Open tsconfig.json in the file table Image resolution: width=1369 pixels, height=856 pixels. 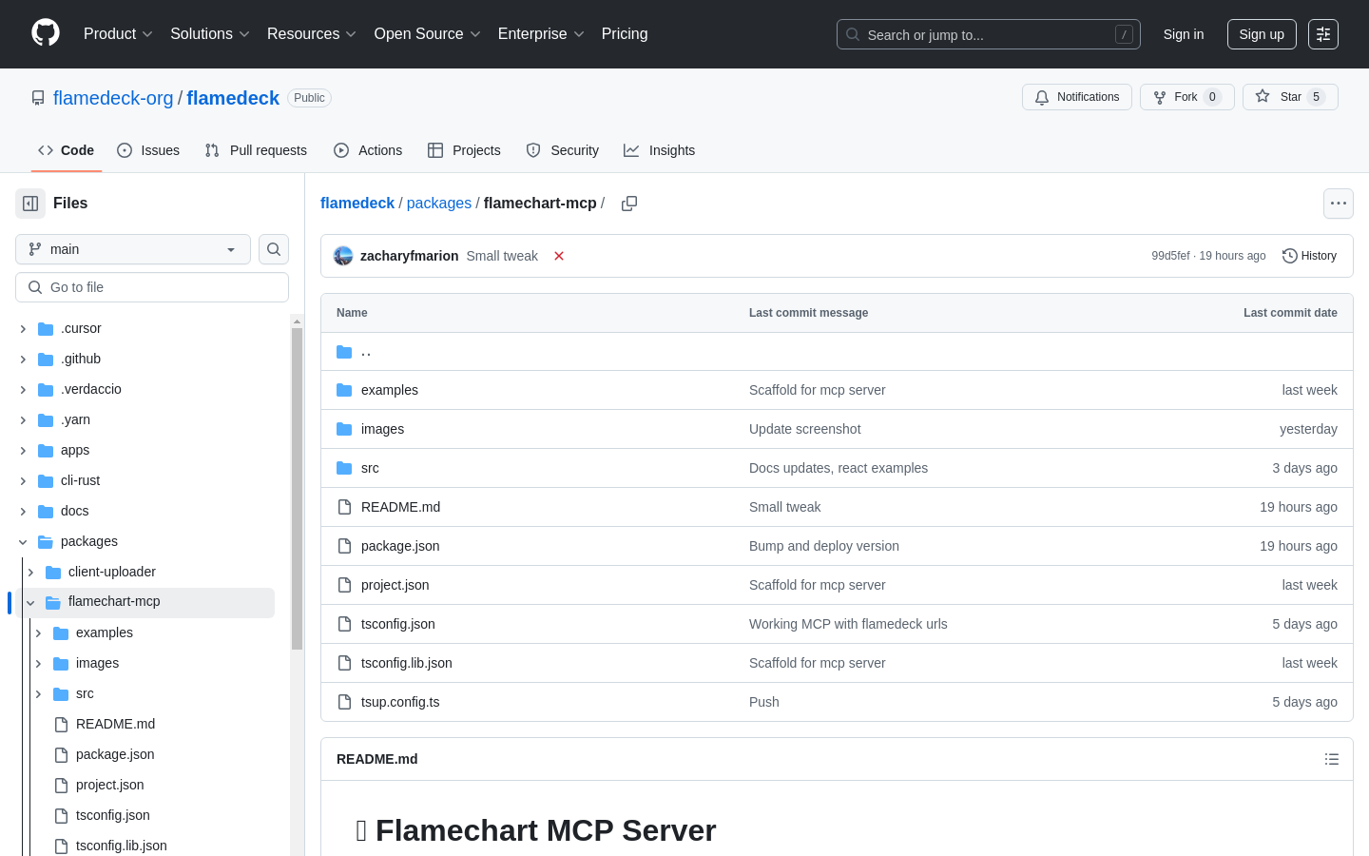coord(398,624)
